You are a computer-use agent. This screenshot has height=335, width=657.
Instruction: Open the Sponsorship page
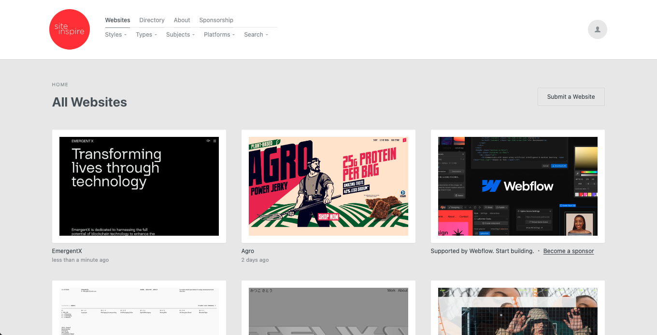[x=216, y=20]
